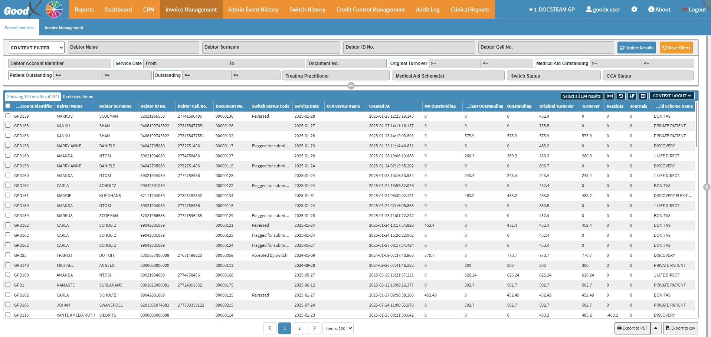
Task: Click the fit column width icon
Action: [x=610, y=96]
